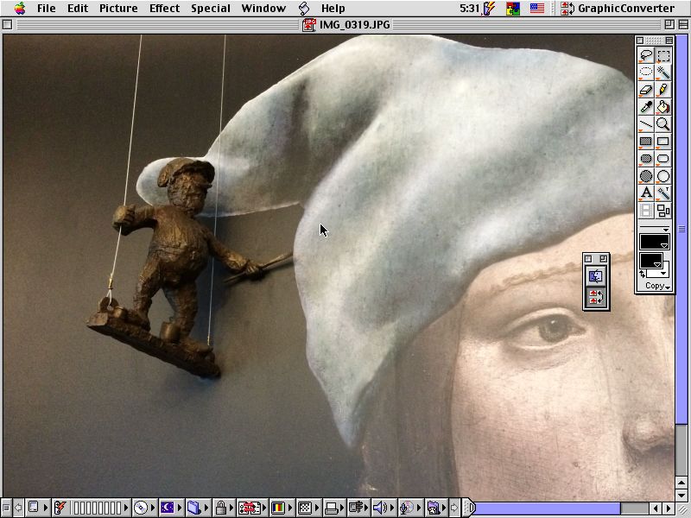Open the Effect menu
691x518 pixels.
(x=164, y=8)
